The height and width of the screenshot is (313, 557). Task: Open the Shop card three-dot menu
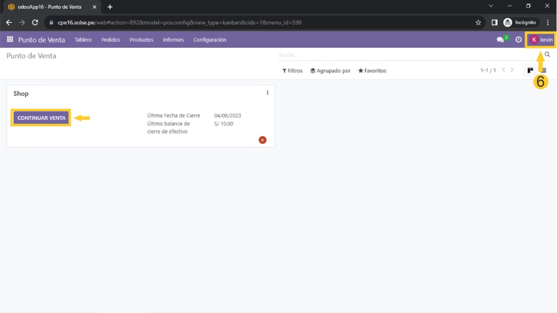(268, 93)
